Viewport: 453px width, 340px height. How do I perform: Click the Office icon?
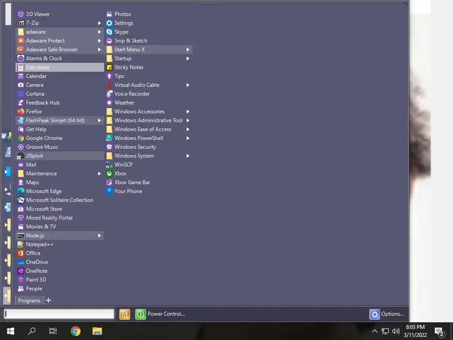20,253
